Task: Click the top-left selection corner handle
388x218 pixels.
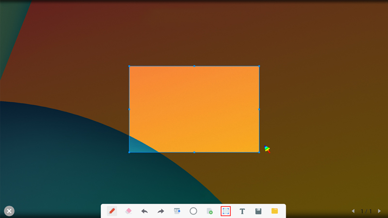Action: [129, 66]
